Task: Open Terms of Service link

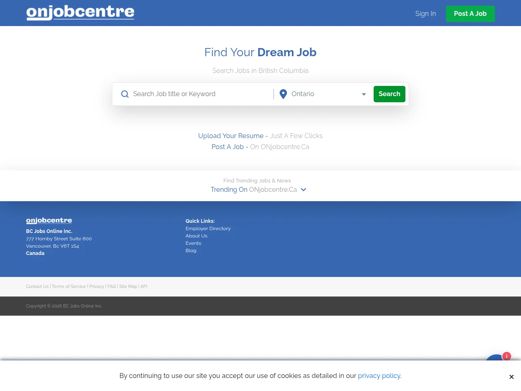Action: pos(69,287)
